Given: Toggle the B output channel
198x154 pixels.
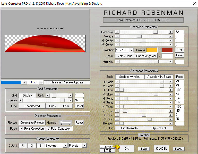Looking at the screenshot, I should click(x=40, y=146).
